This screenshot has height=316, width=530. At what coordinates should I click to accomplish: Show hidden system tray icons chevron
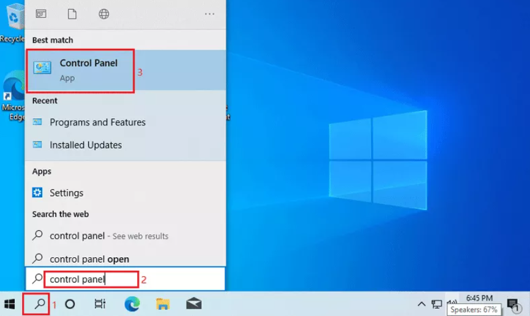pos(422,304)
